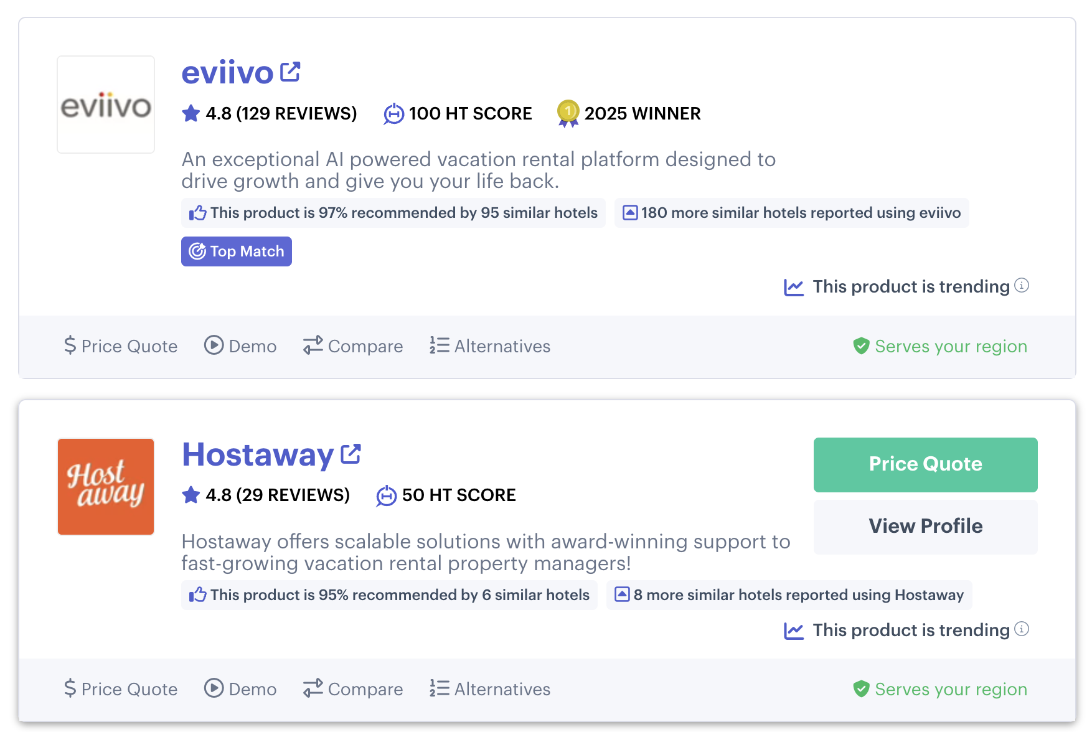Screen dimensions: 1092x732
Task: Click the Hostaway orange logo thumbnail
Action: 106,487
